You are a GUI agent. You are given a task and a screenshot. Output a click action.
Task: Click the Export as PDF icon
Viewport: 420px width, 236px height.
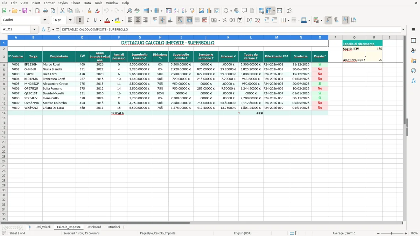coord(37,11)
